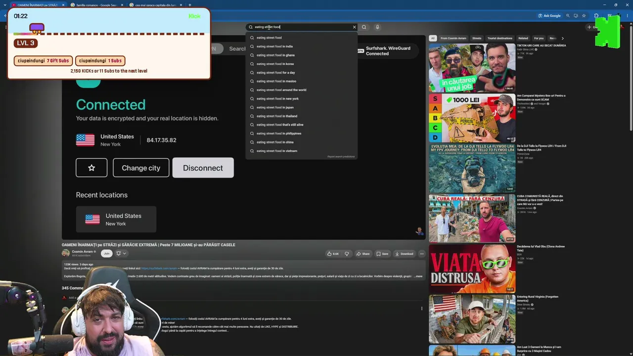Close the cea mai saraca capitala tab

coord(181,5)
